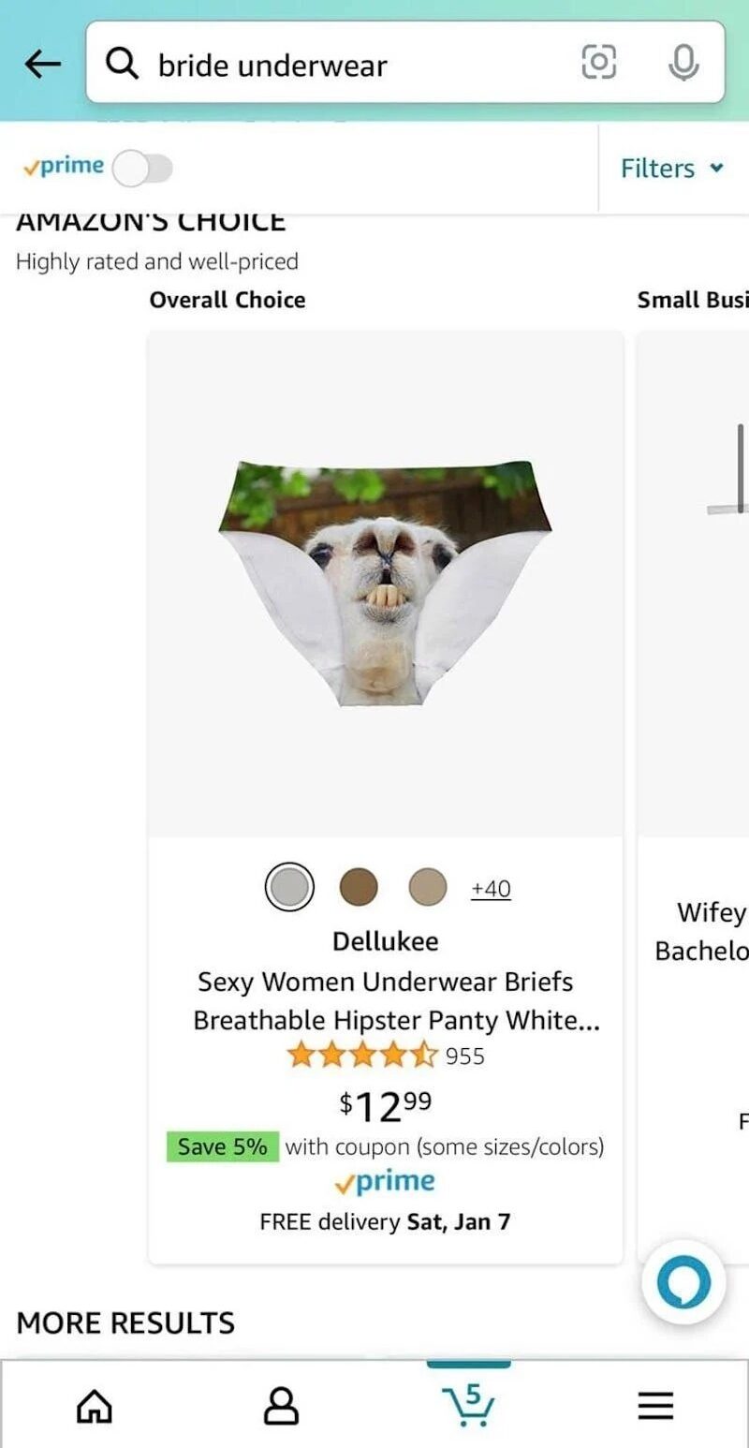Go to Home tab icon
749x1448 pixels.
[94, 1405]
